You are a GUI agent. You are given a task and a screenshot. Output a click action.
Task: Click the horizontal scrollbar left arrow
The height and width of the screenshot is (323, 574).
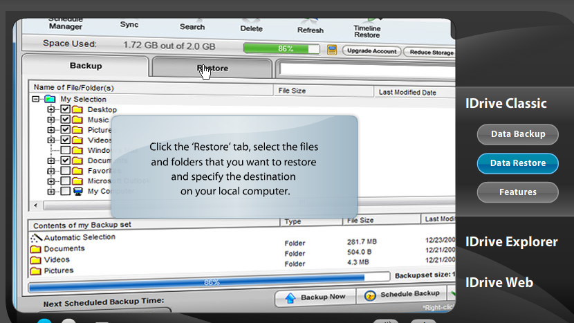pos(35,205)
